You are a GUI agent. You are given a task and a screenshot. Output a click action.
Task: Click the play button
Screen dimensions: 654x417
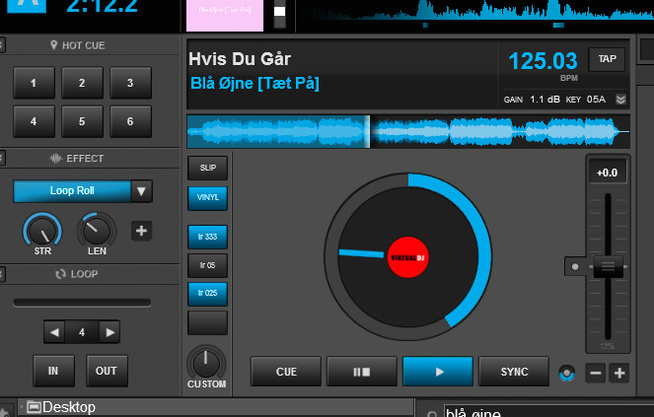[x=438, y=371]
